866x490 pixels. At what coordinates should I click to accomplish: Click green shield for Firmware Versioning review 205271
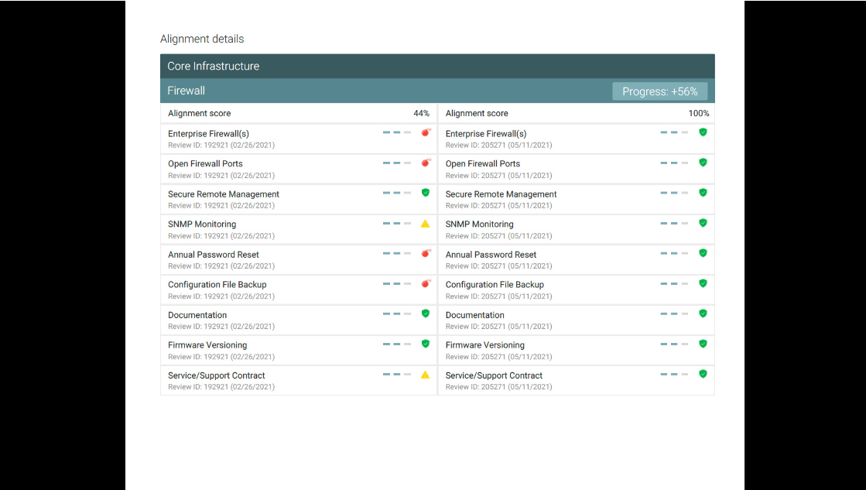coord(703,344)
